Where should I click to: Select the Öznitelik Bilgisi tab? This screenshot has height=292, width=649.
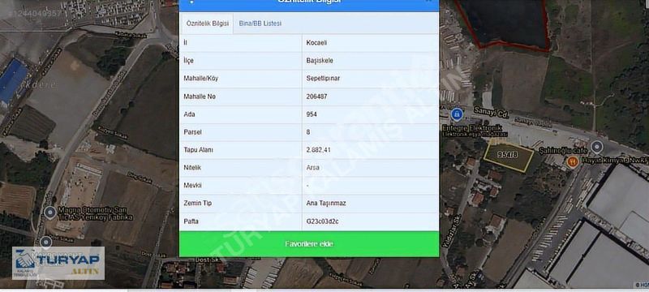[208, 24]
